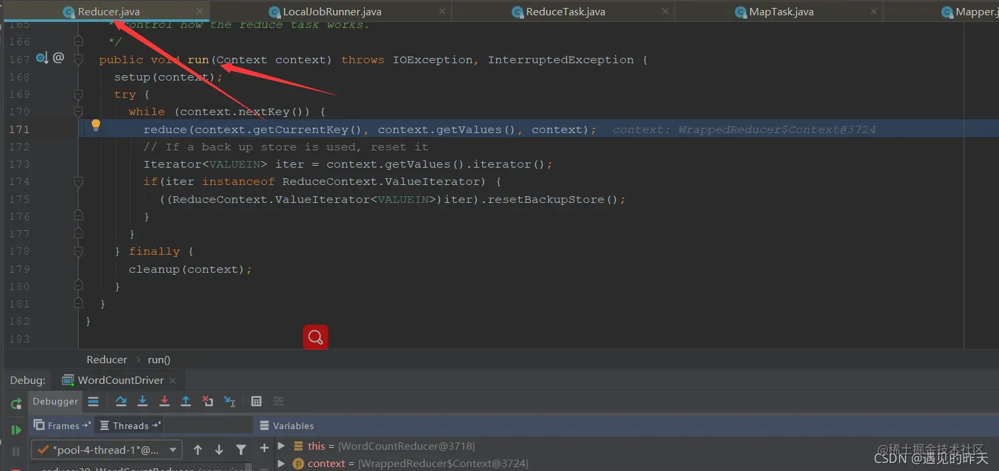The width and height of the screenshot is (999, 471).
Task: Add new watch with plus icon
Action: pos(264,447)
